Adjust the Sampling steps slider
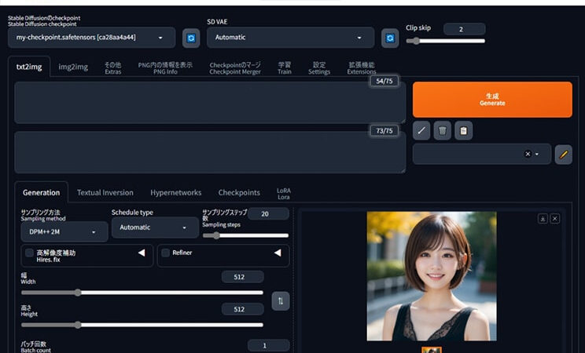 [245, 235]
